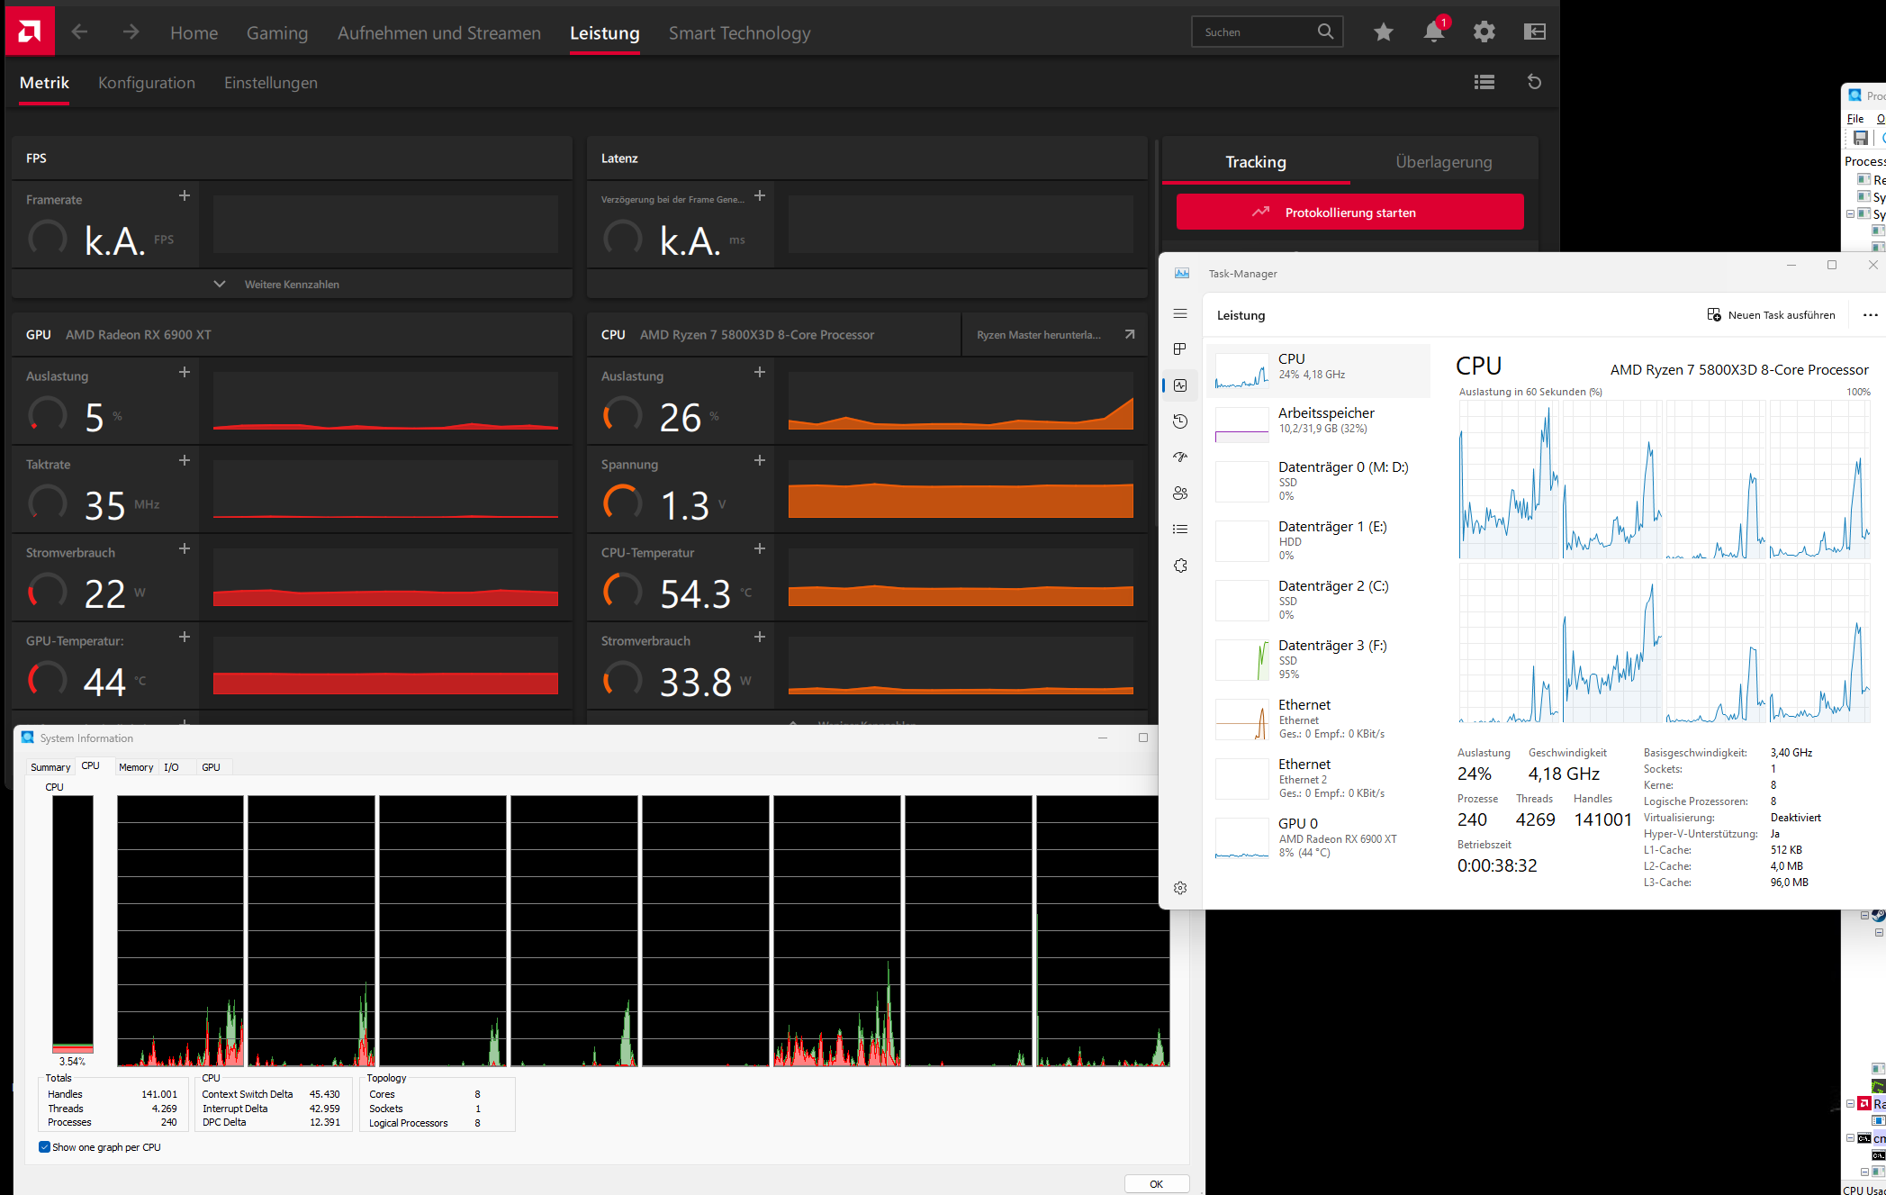Screen dimensions: 1886x1195
Task: Toggle Show one graph per CPU checkbox
Action: pos(44,1147)
